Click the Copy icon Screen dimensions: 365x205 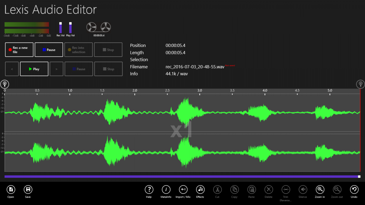coord(234,189)
